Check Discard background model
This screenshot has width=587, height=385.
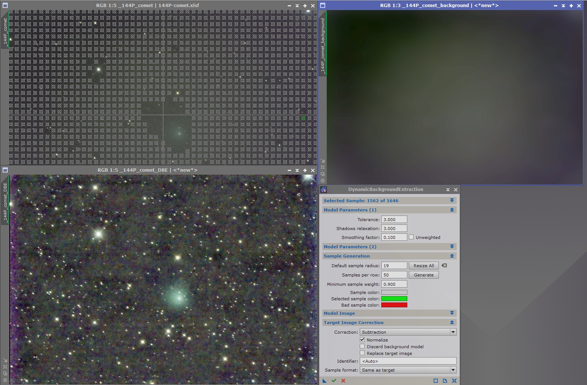pos(362,346)
